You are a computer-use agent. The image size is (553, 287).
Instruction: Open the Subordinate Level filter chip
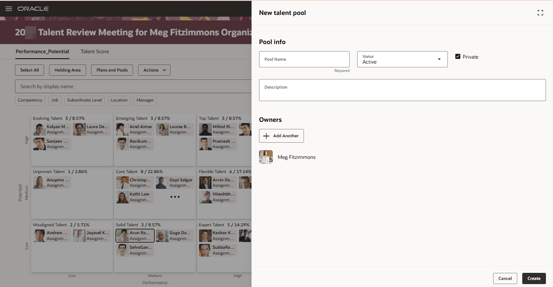[84, 100]
